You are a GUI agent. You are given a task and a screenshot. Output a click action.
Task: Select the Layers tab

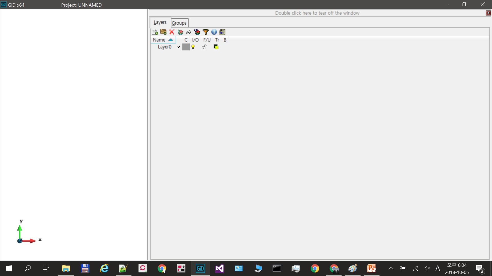(160, 22)
